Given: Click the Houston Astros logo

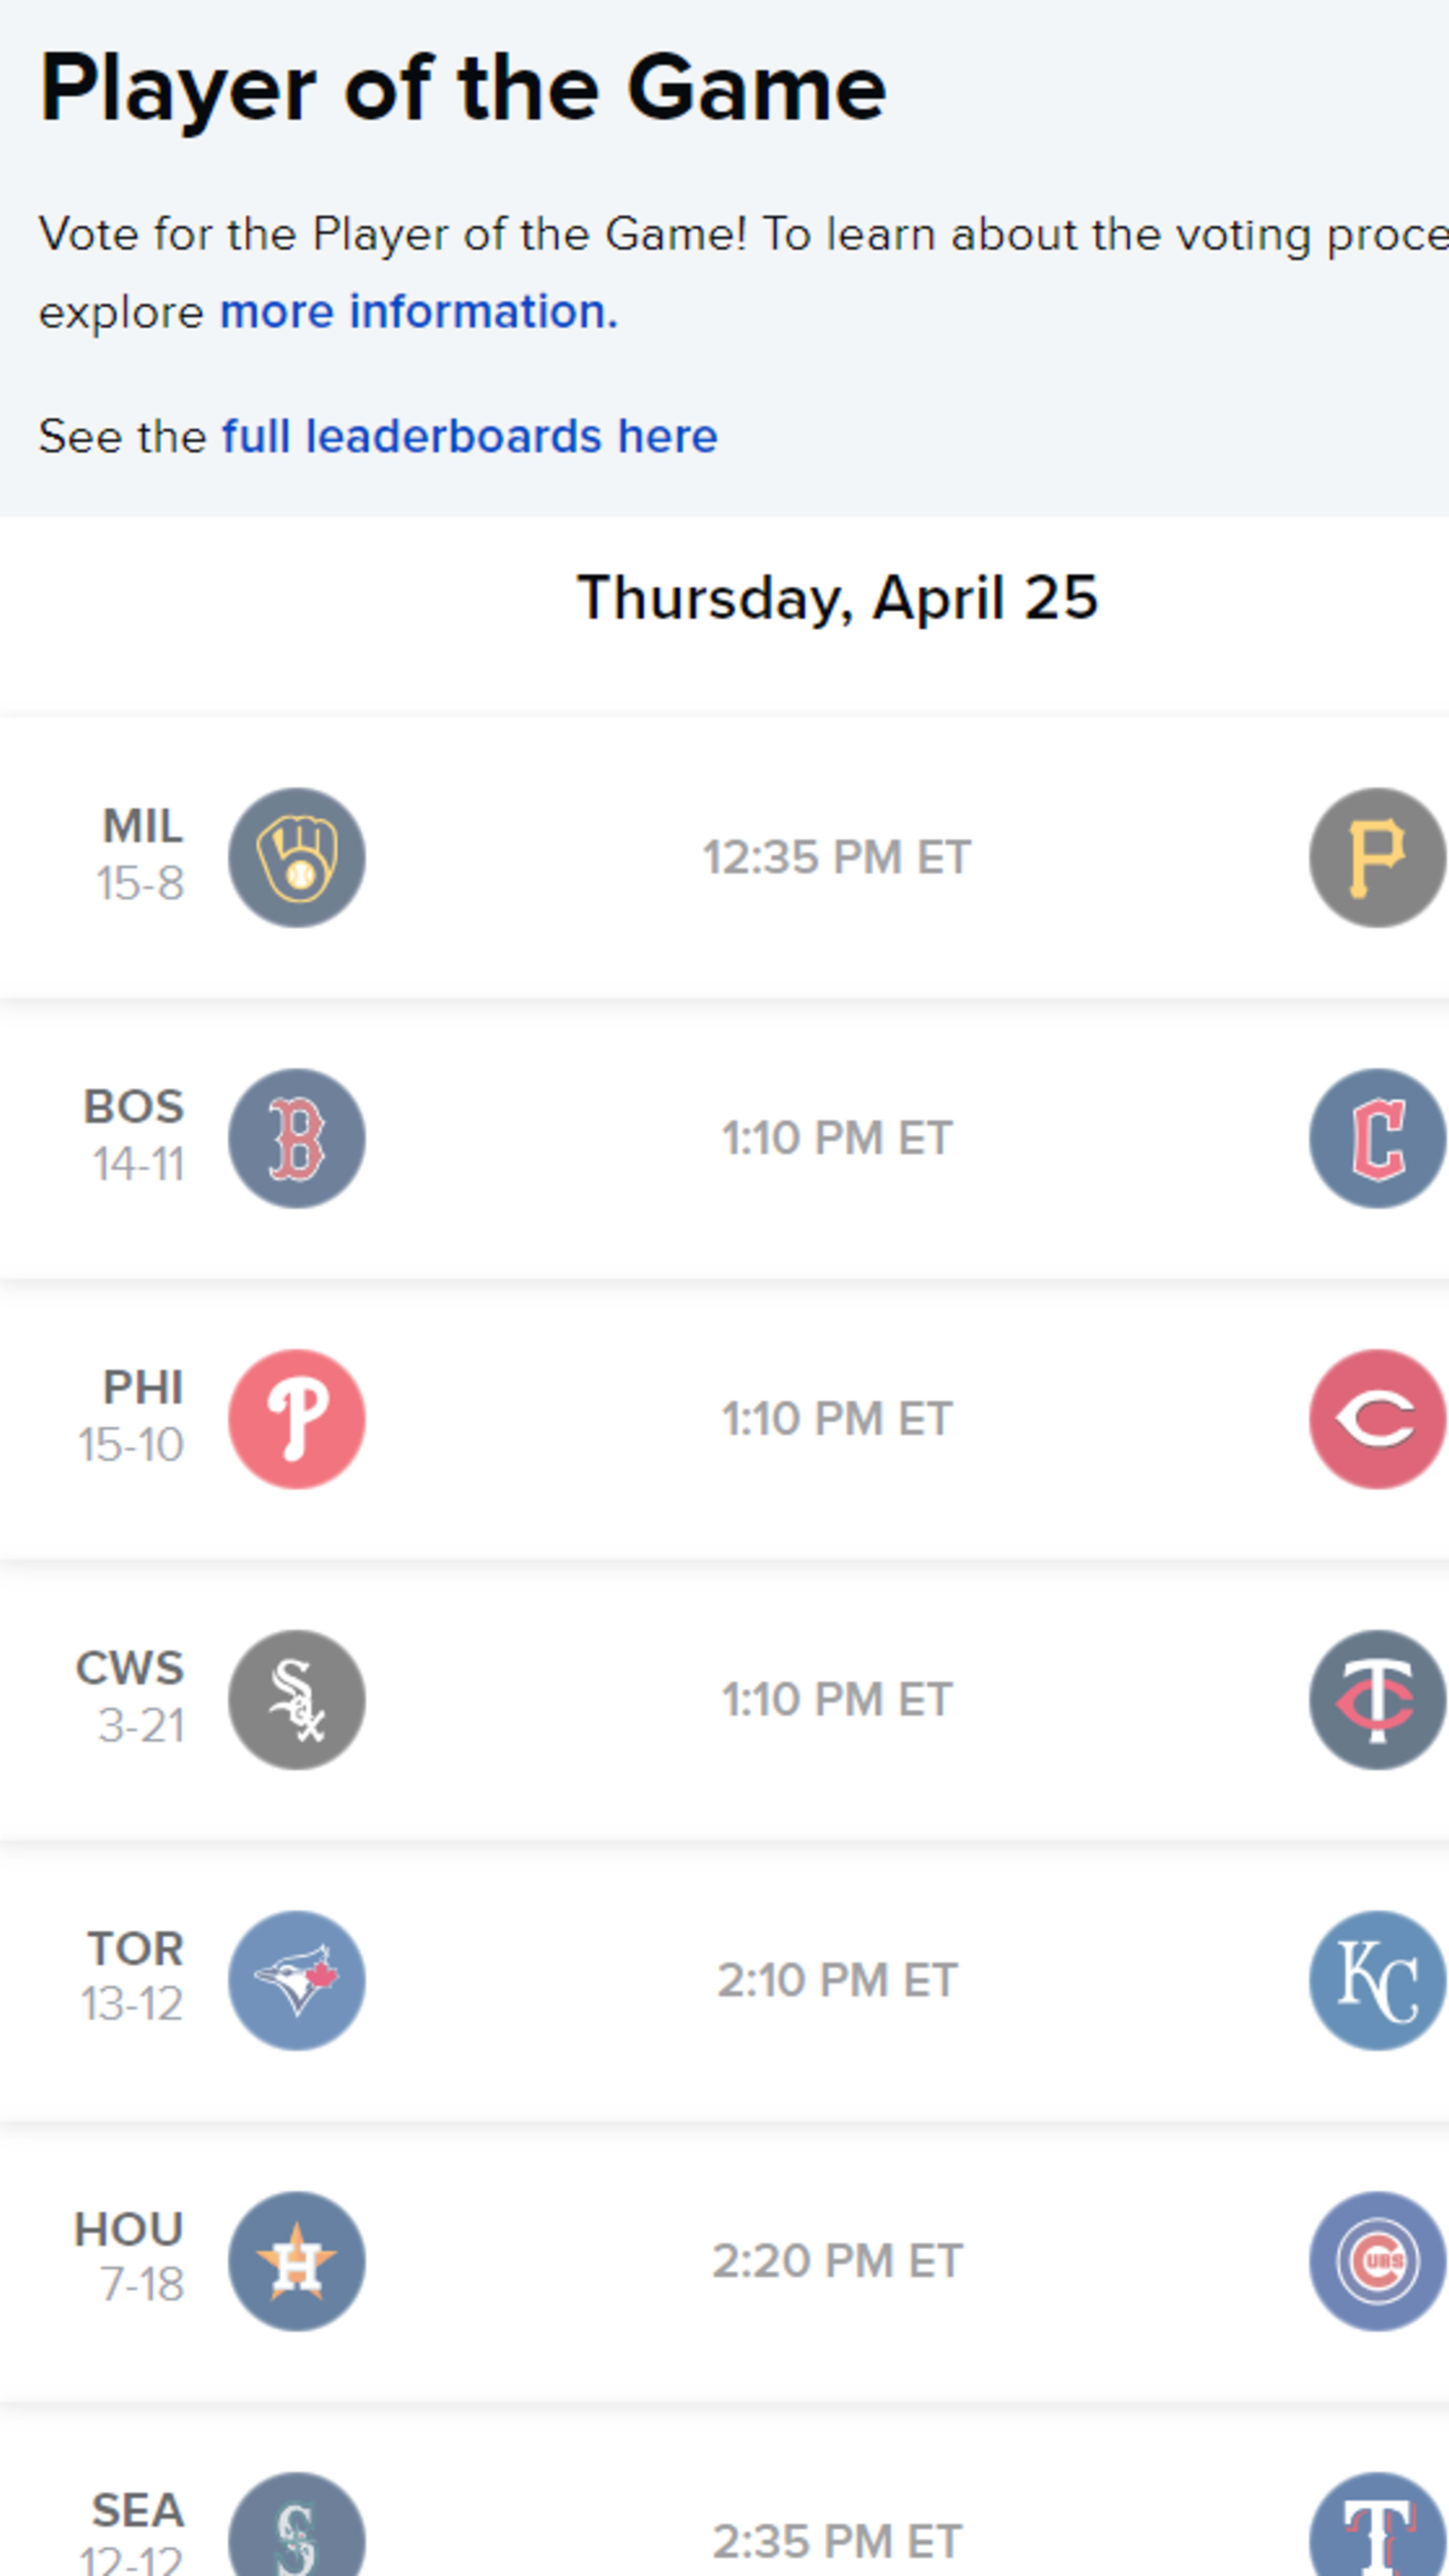Looking at the screenshot, I should (297, 2261).
